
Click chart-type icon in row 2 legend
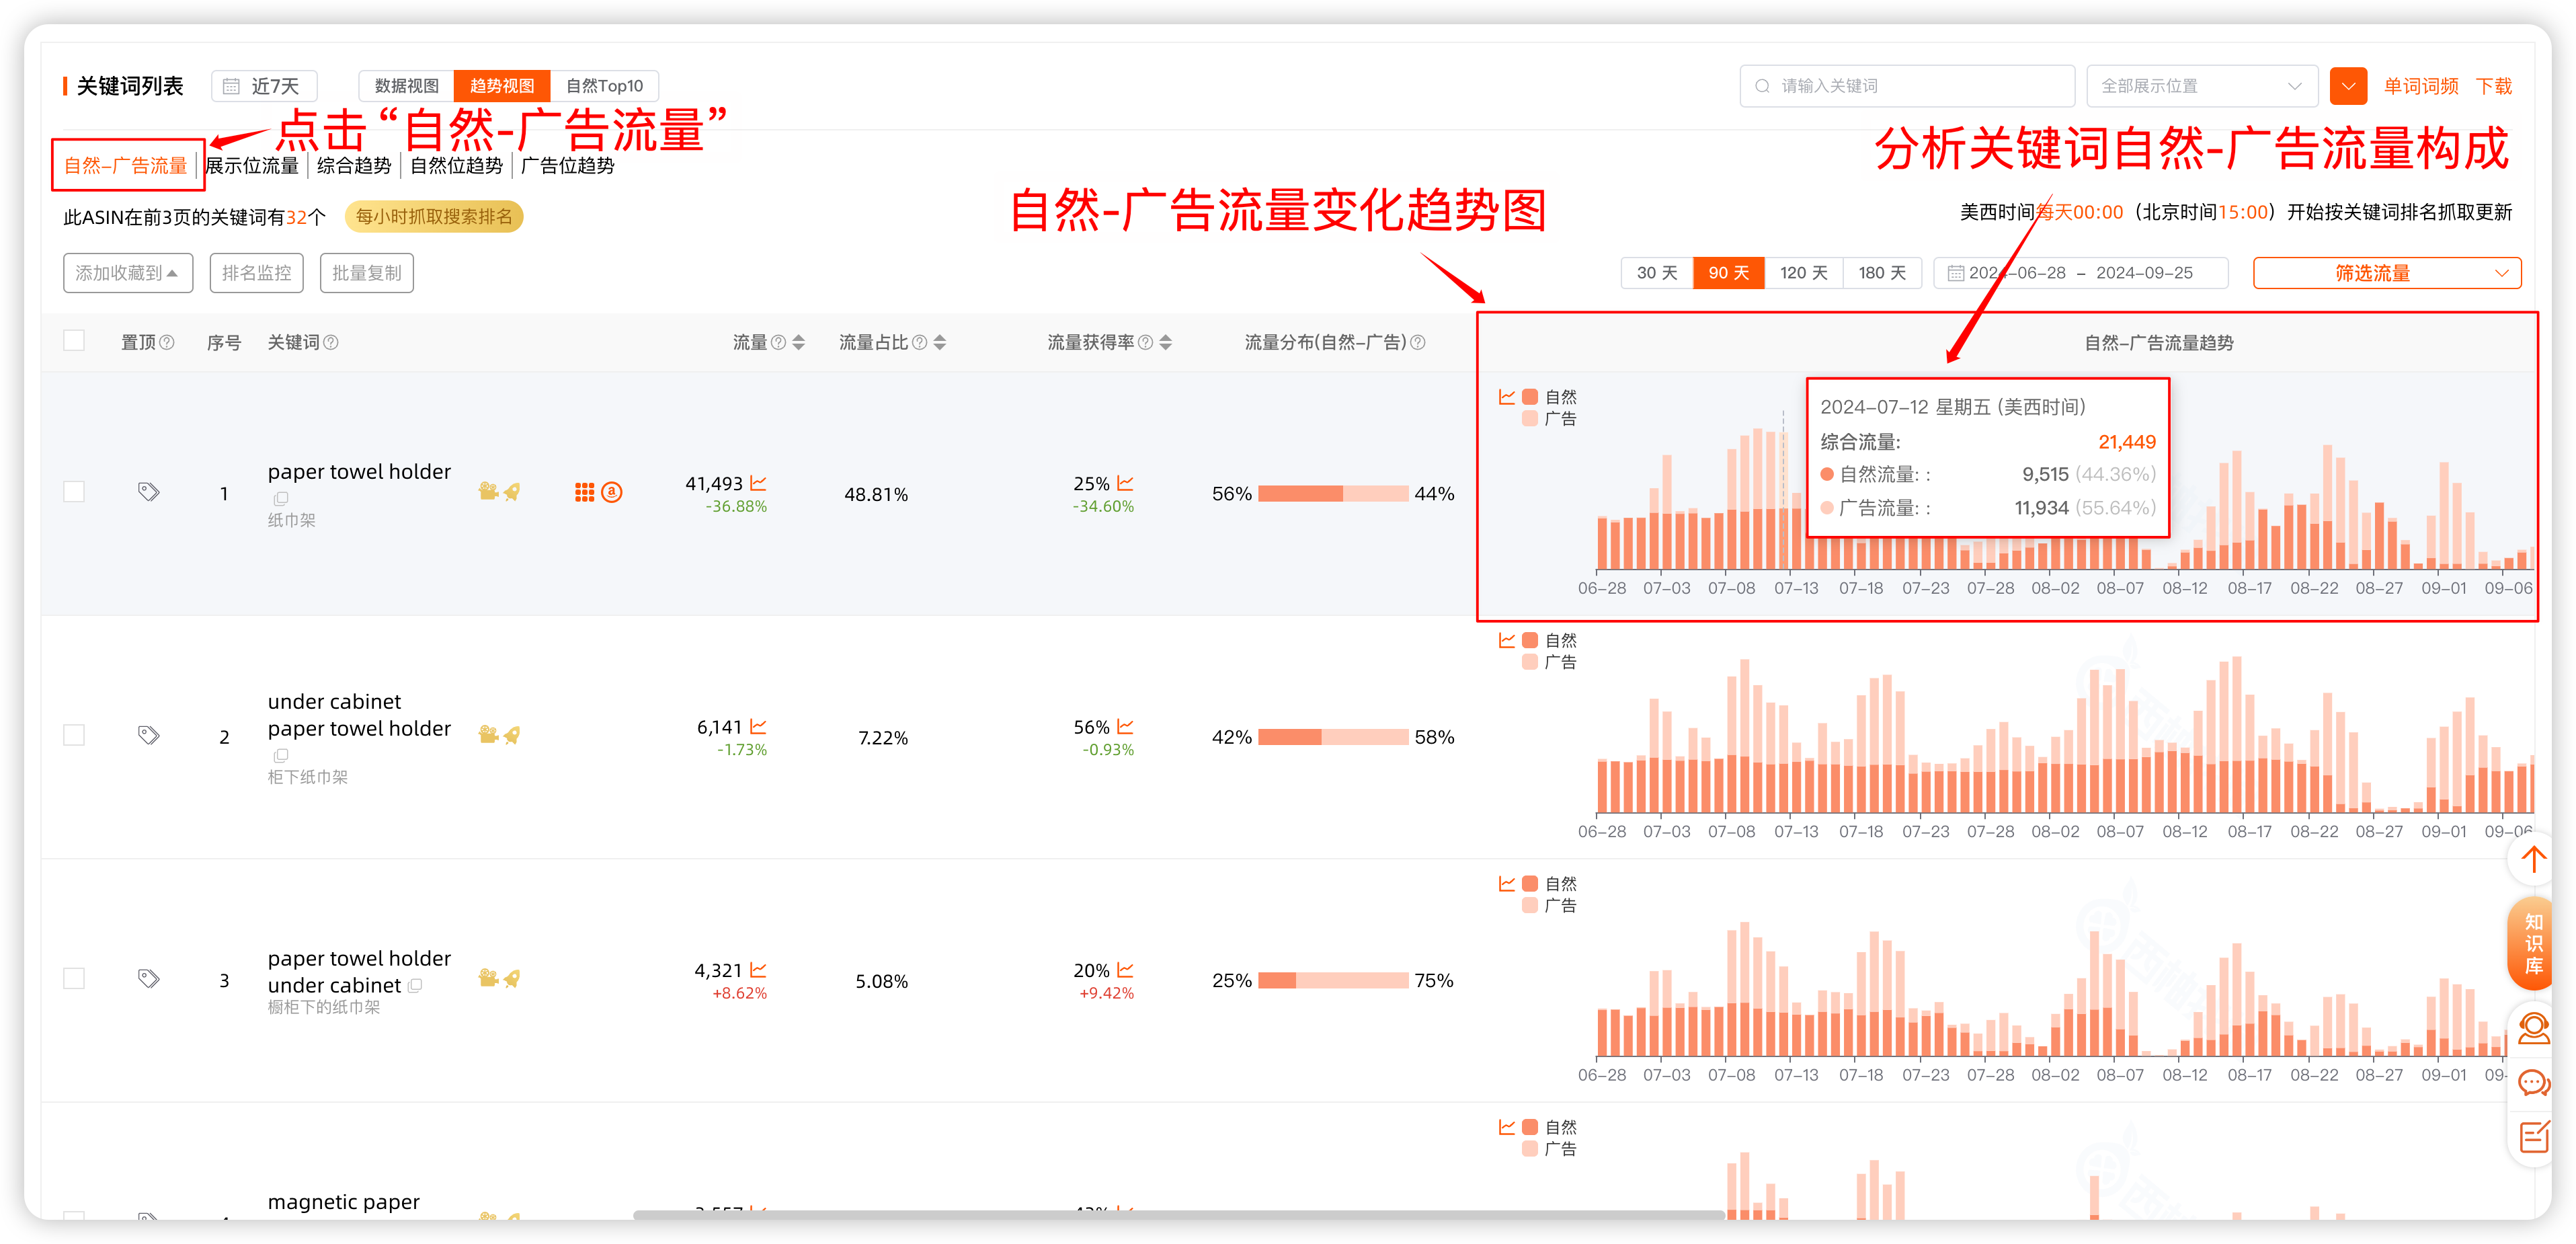1507,640
